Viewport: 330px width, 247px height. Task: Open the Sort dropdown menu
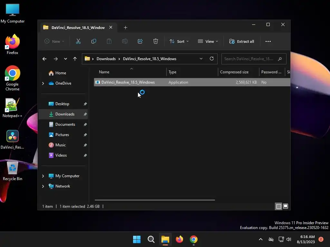coord(179,41)
